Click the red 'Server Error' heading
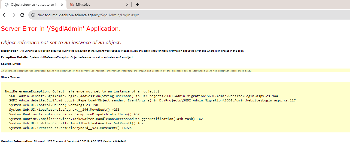 coord(61,29)
